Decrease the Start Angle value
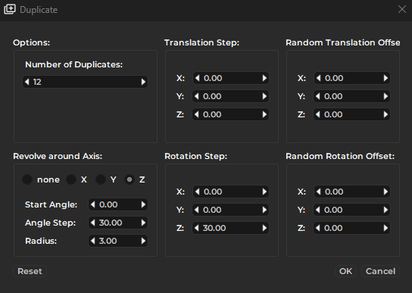 pyautogui.click(x=92, y=204)
